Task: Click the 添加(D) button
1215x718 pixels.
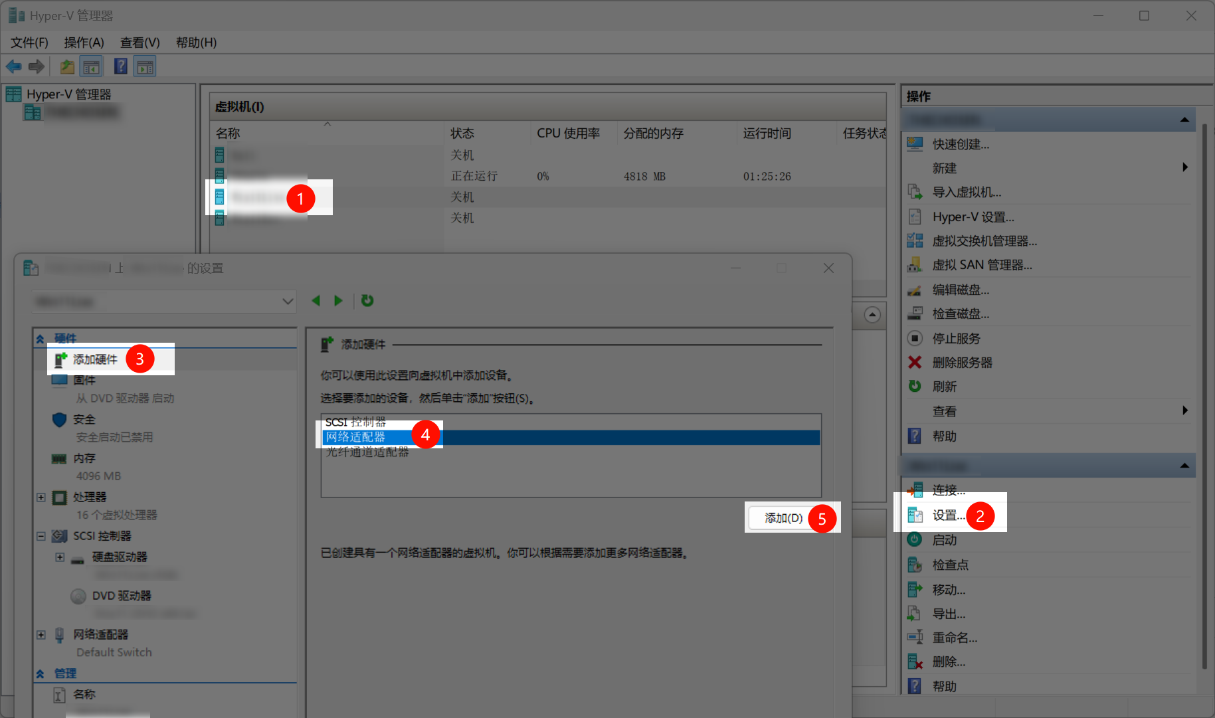Action: tap(783, 518)
